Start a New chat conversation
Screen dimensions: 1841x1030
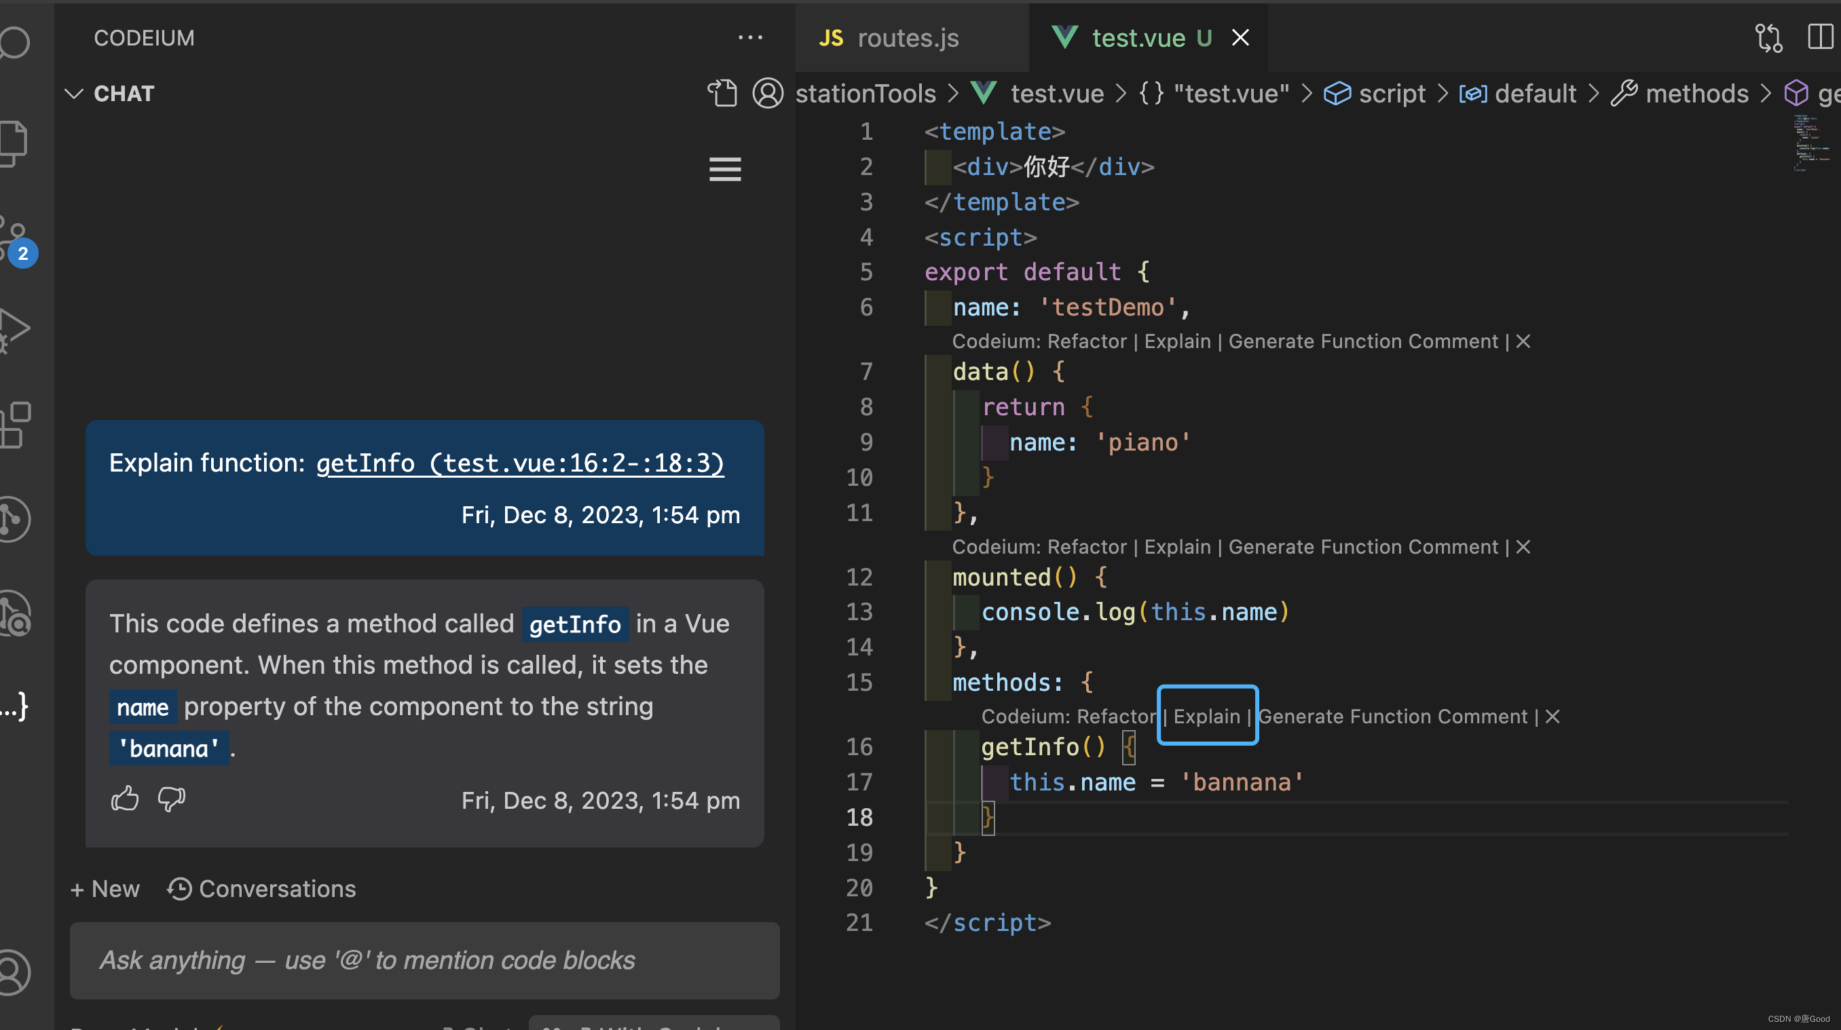click(105, 889)
